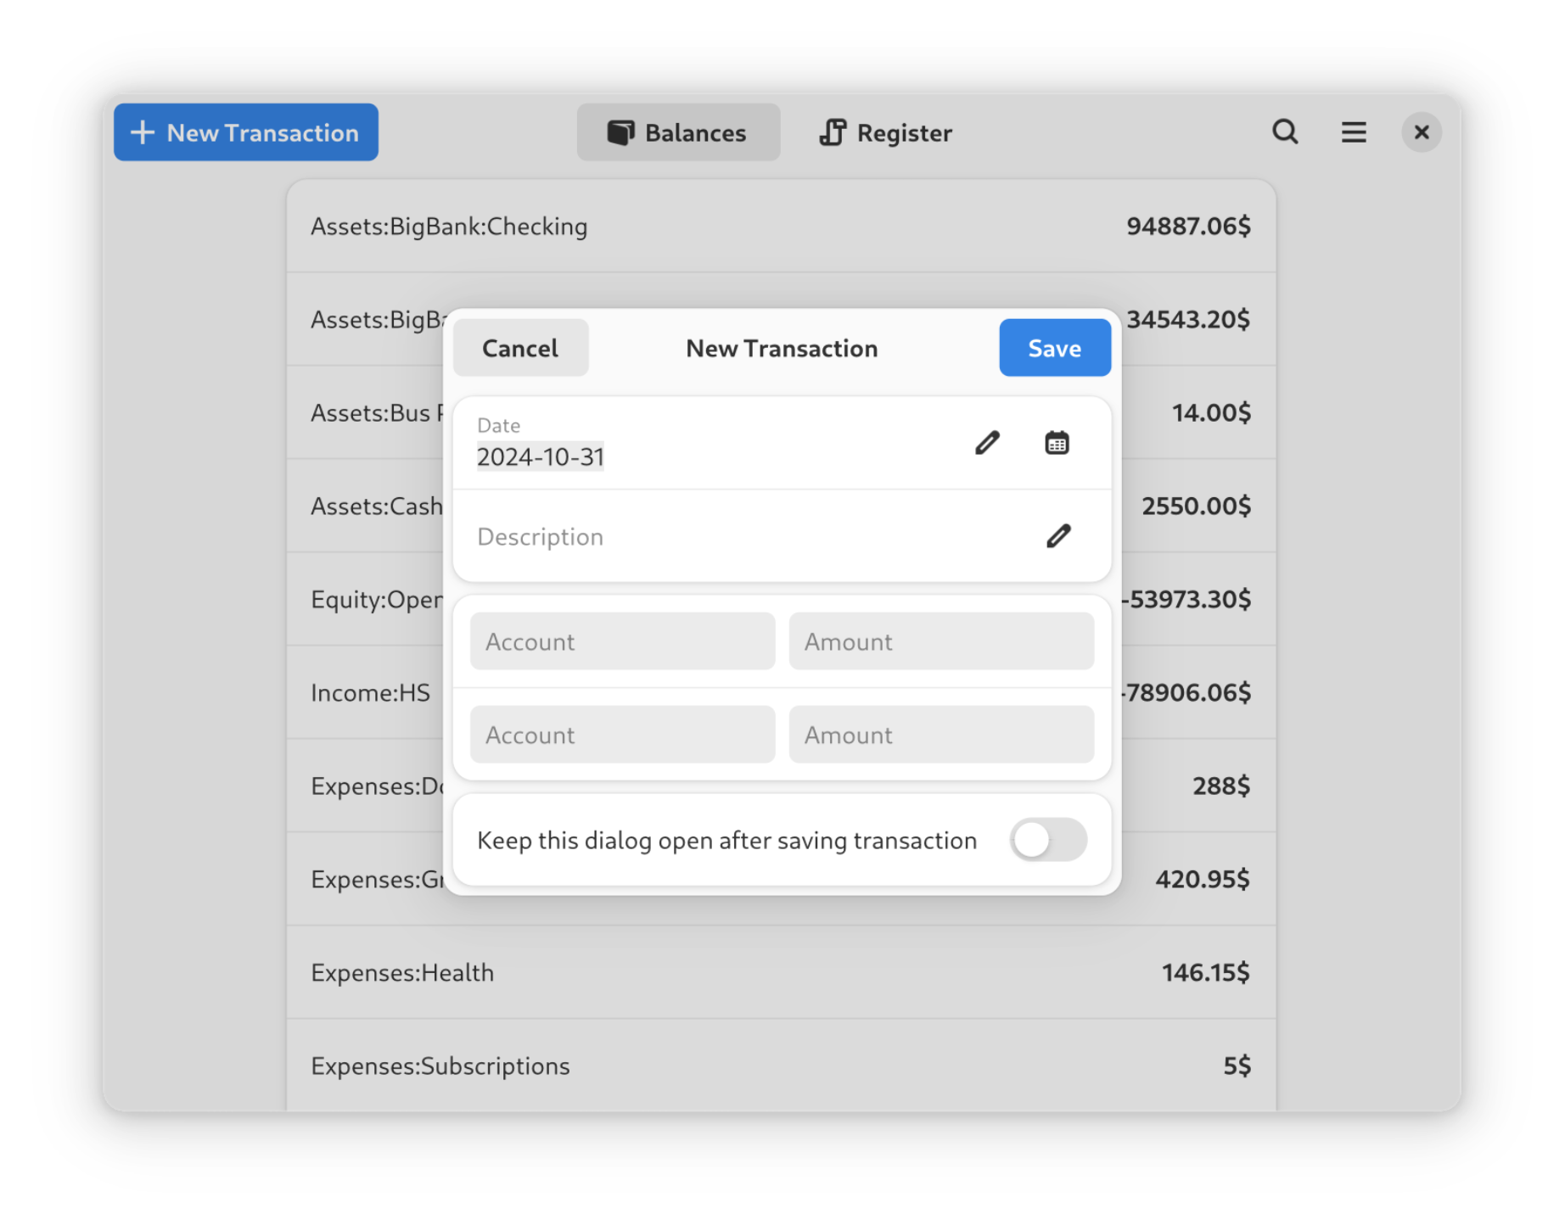Click the wallet icon on the Balances tab
This screenshot has width=1565, height=1225.
[621, 132]
